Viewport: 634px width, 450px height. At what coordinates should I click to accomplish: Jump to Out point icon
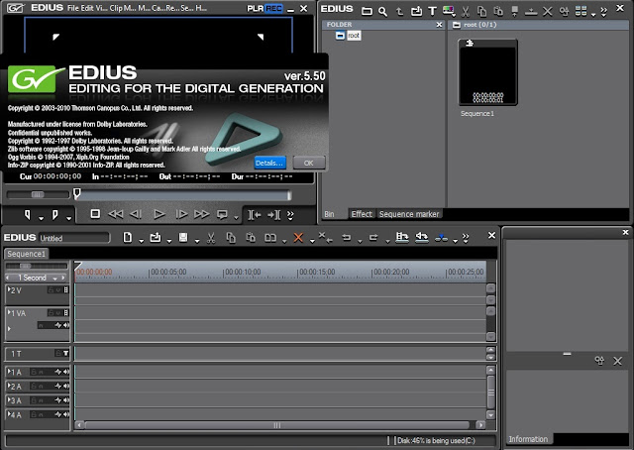[274, 215]
